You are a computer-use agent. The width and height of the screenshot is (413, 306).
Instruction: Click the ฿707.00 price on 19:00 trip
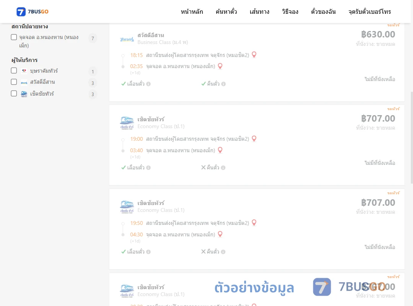pos(378,118)
